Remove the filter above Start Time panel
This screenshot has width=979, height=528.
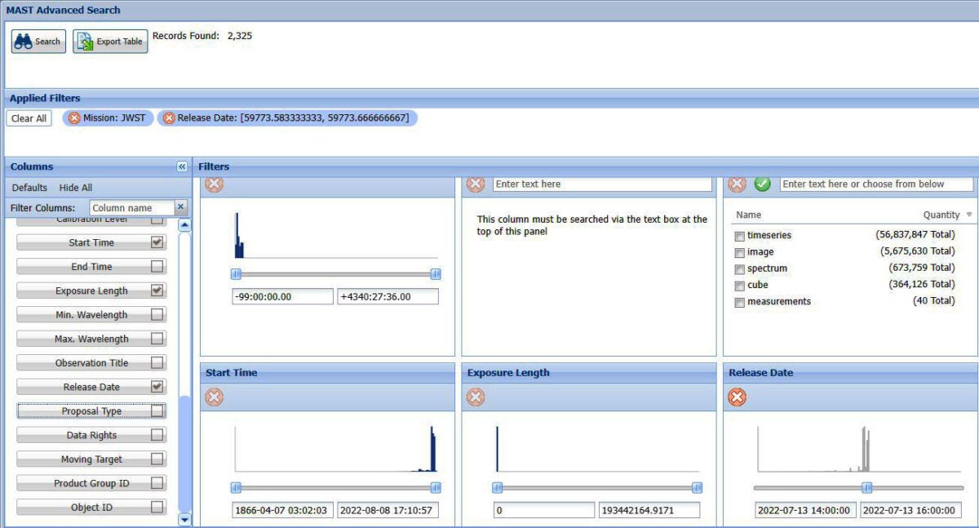214,184
